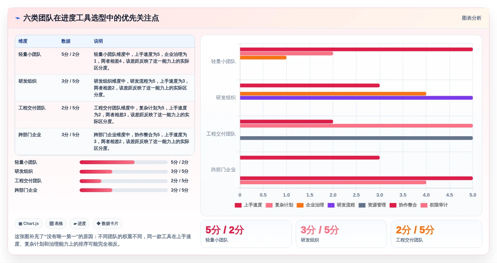Click the red 上手速度 bar of 研发组织
Image resolution: width=497 pixels, height=263 pixels.
(x=310, y=85)
